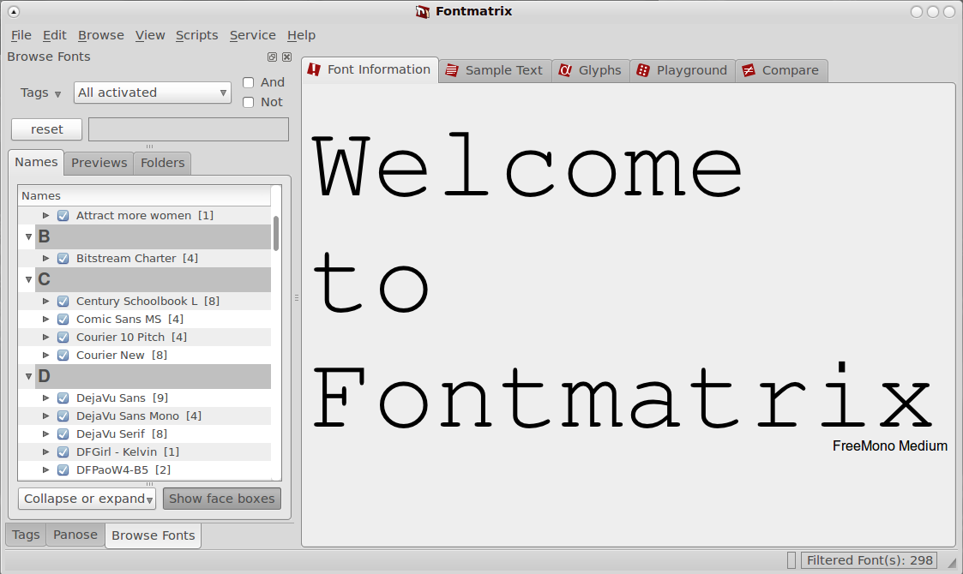Float the Browse Fonts dock panel

272,57
